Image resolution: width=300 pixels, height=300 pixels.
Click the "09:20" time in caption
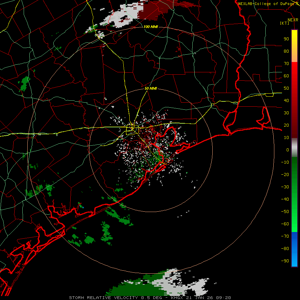[223, 298]
